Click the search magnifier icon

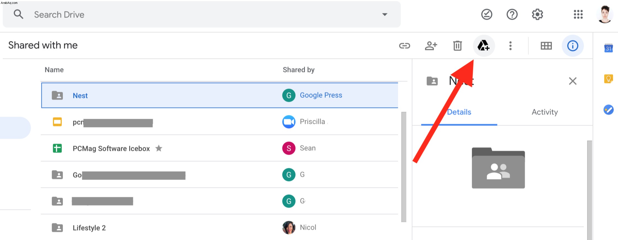click(18, 14)
